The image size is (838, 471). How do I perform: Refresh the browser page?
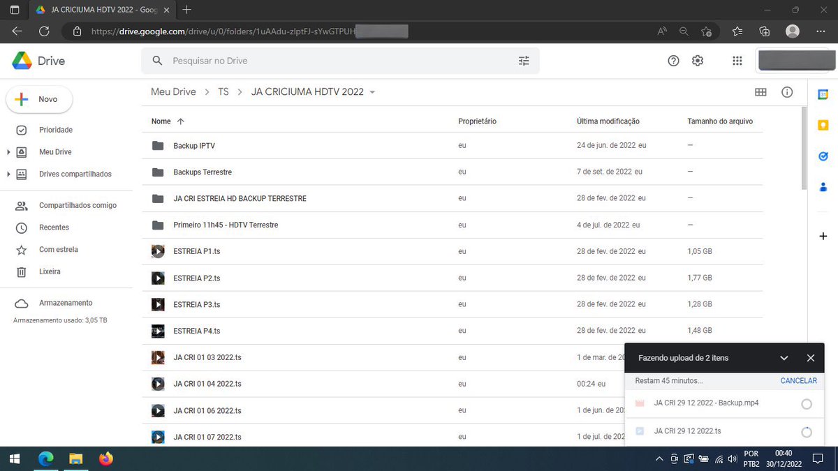point(44,31)
